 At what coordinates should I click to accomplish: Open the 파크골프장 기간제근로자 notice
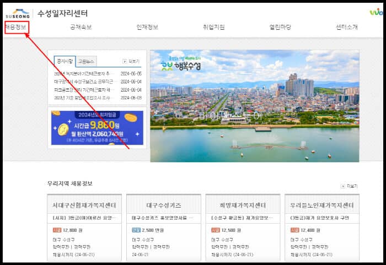[98, 90]
